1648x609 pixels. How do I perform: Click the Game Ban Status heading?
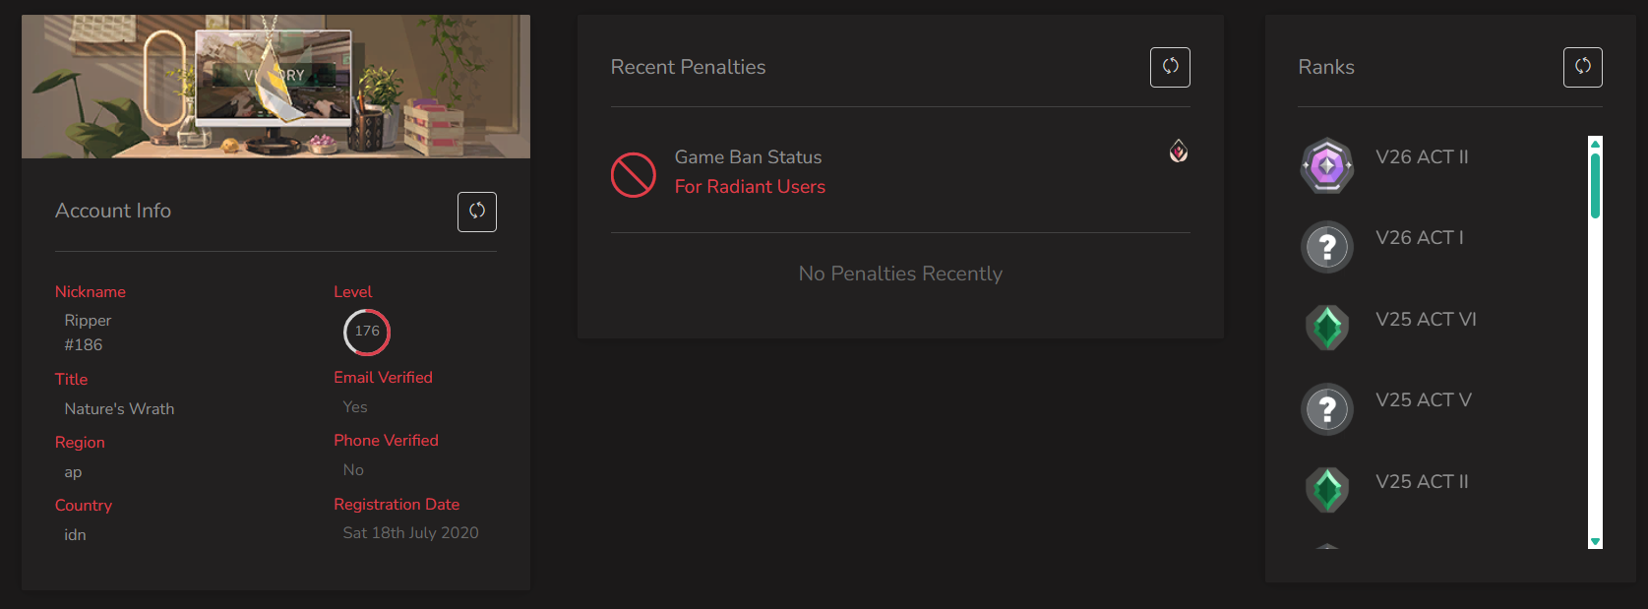tap(748, 157)
